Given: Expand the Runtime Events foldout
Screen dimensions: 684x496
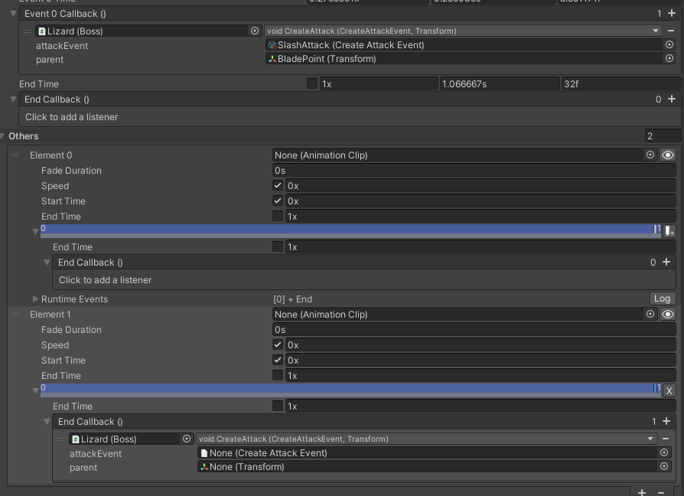Looking at the screenshot, I should click(x=37, y=299).
